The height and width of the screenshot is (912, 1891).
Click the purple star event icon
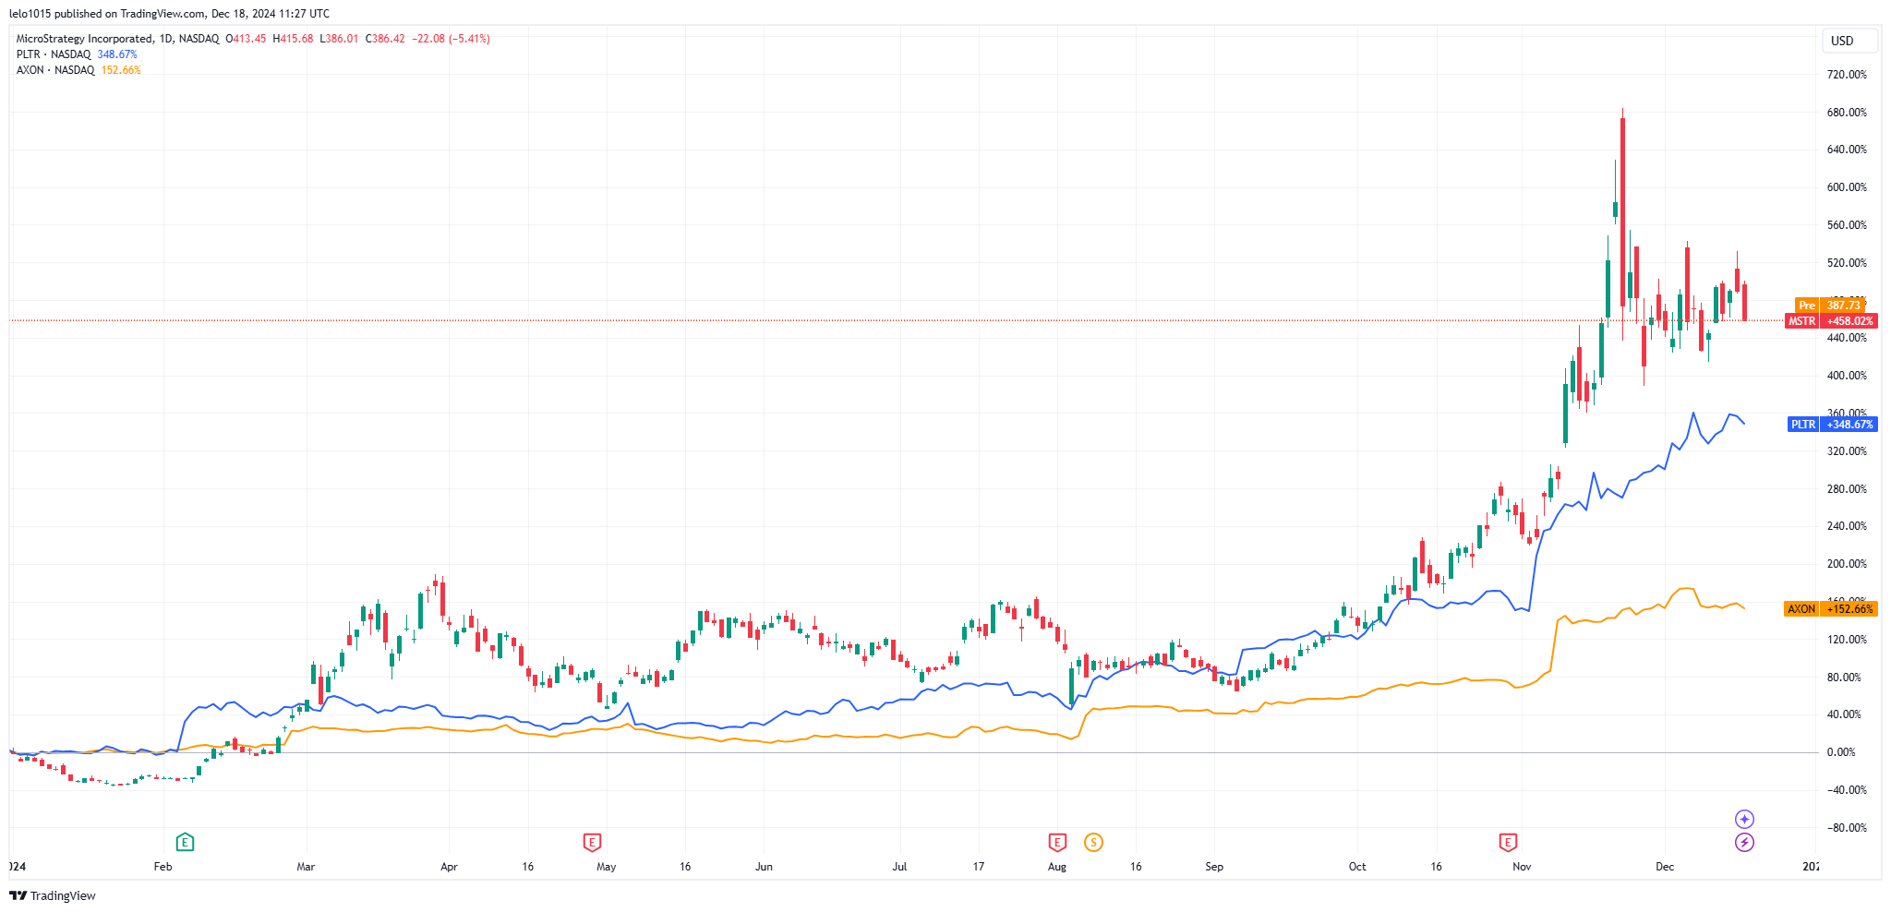(x=1744, y=819)
